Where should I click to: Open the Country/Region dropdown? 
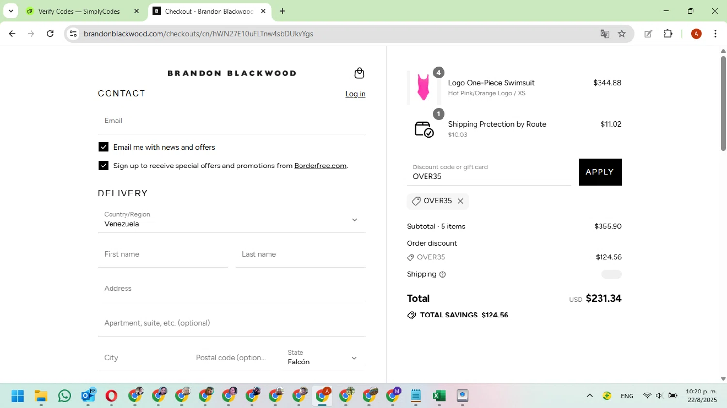pos(232,219)
